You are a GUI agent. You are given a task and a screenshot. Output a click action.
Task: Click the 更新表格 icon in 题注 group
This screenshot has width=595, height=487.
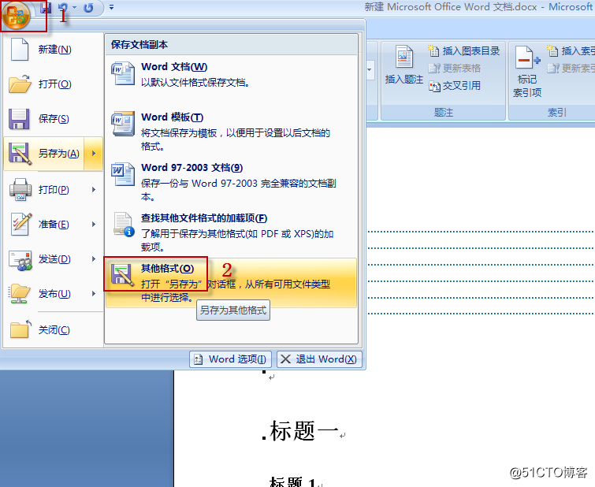(x=434, y=68)
